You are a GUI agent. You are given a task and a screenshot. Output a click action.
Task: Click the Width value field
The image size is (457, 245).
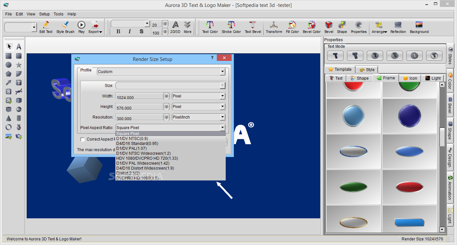pos(139,96)
